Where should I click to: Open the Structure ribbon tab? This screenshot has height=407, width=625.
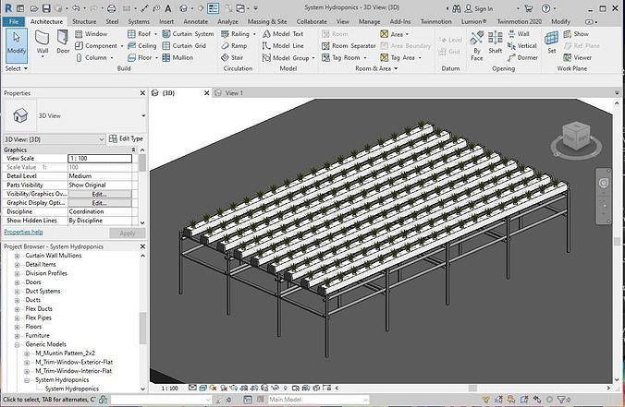[84, 21]
